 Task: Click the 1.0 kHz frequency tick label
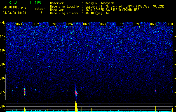[3, 50]
